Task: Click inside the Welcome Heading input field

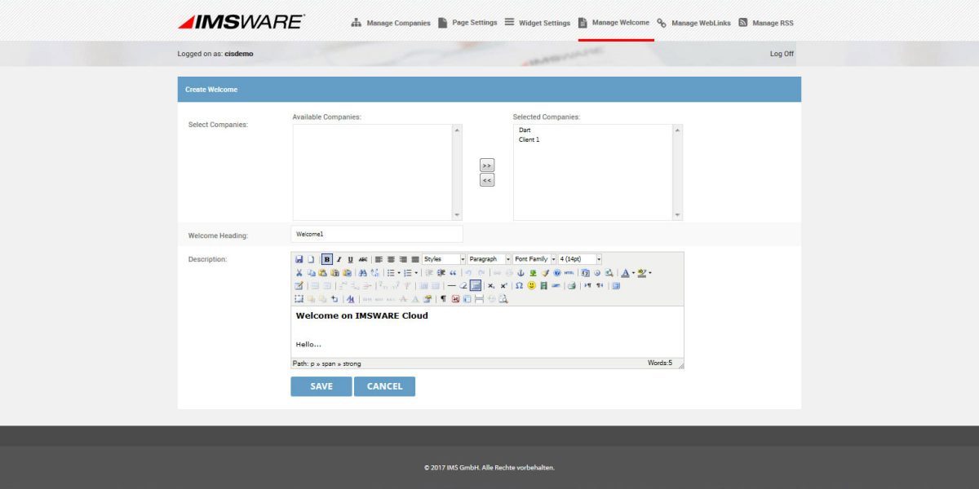Action: (x=375, y=233)
